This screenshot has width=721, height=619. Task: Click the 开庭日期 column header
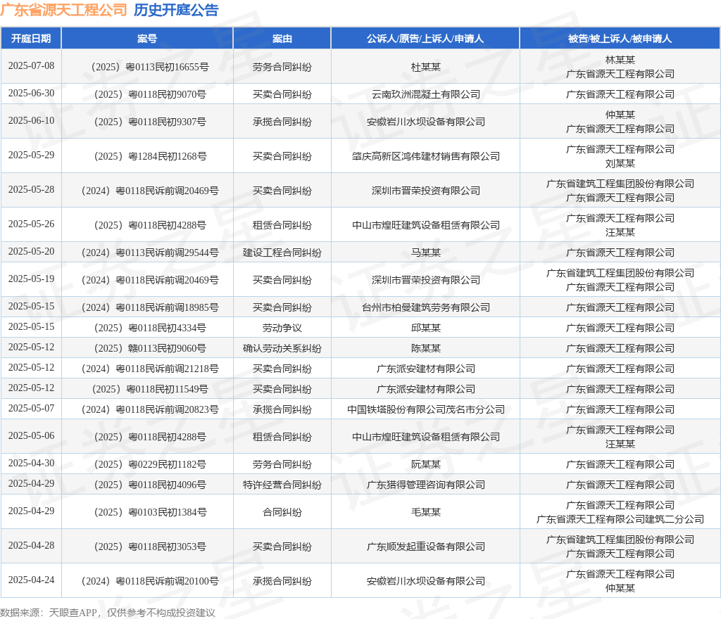coord(31,39)
